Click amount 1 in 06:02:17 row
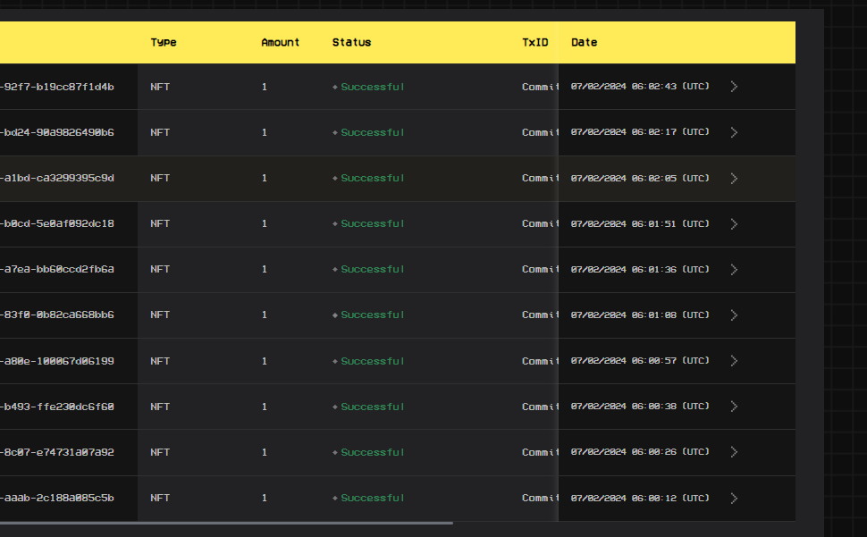Image resolution: width=867 pixels, height=537 pixels. (265, 132)
